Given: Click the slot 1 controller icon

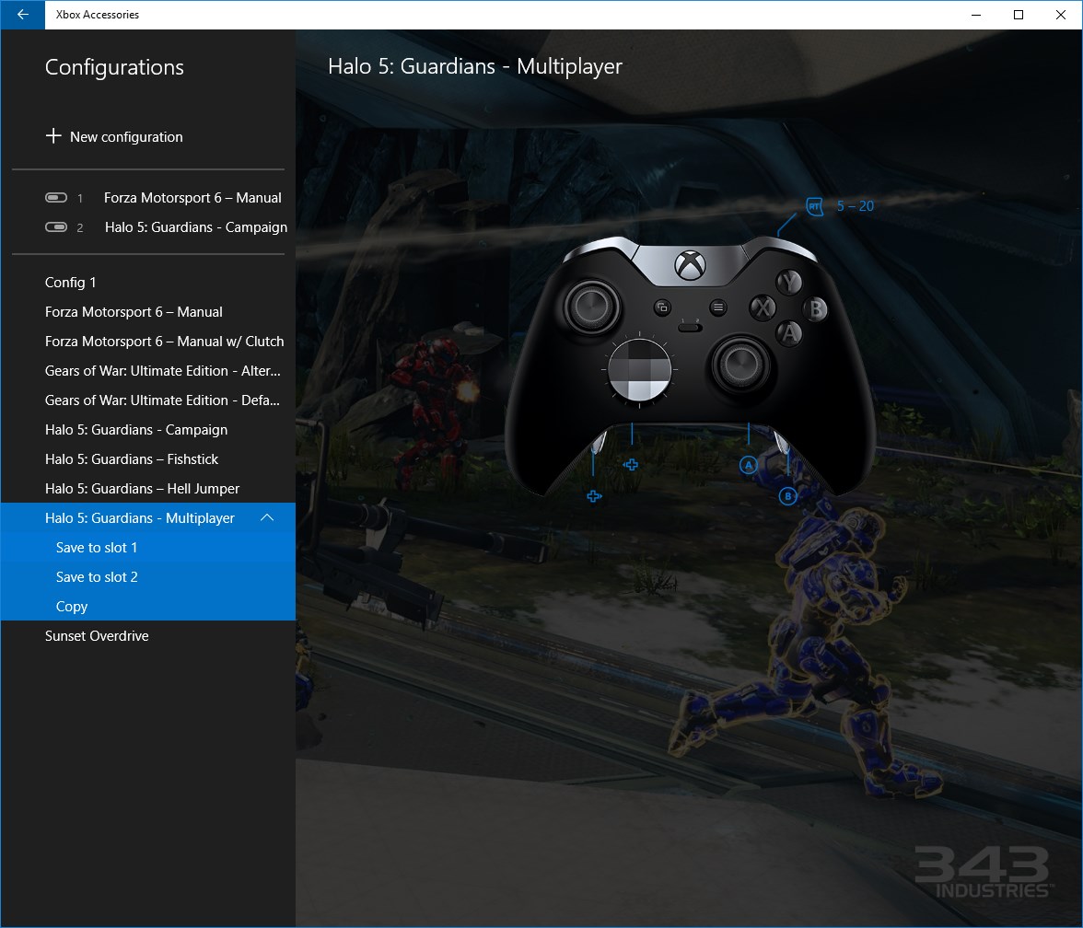Looking at the screenshot, I should point(56,197).
